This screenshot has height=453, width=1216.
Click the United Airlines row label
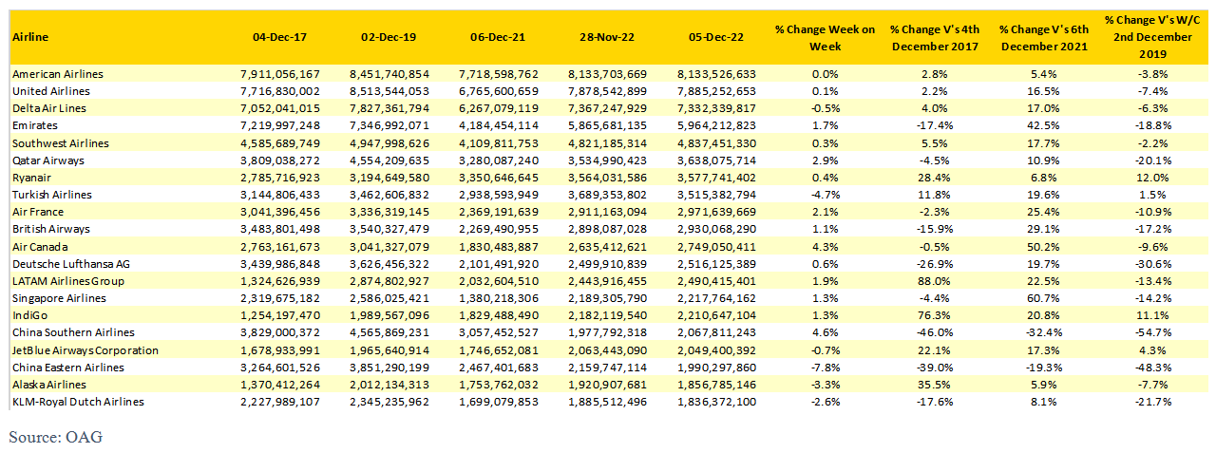pyautogui.click(x=51, y=91)
